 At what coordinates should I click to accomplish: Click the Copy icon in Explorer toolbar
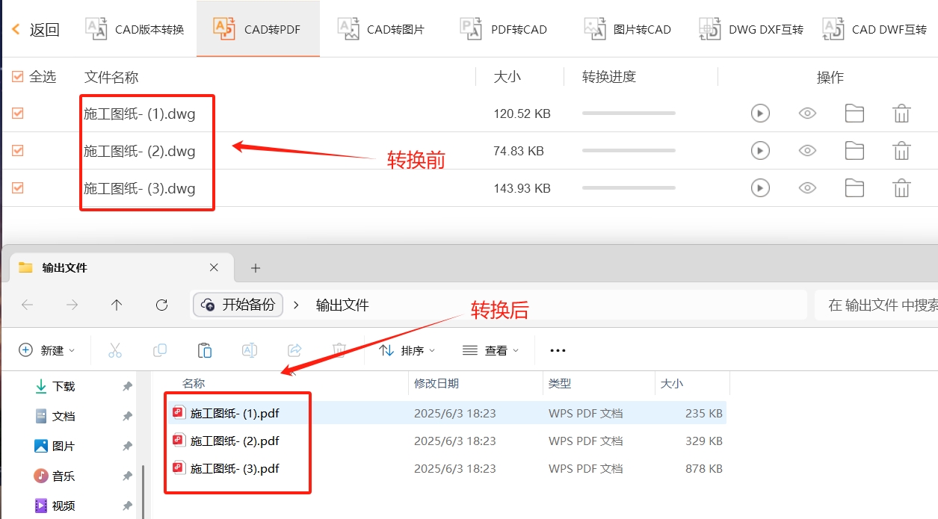(x=159, y=350)
